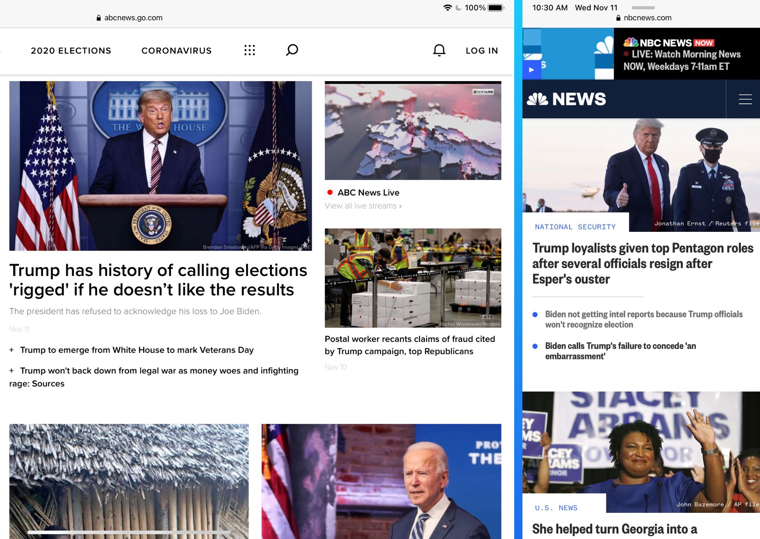
Task: Open the ABC News Live world map thumbnail
Action: (x=413, y=130)
